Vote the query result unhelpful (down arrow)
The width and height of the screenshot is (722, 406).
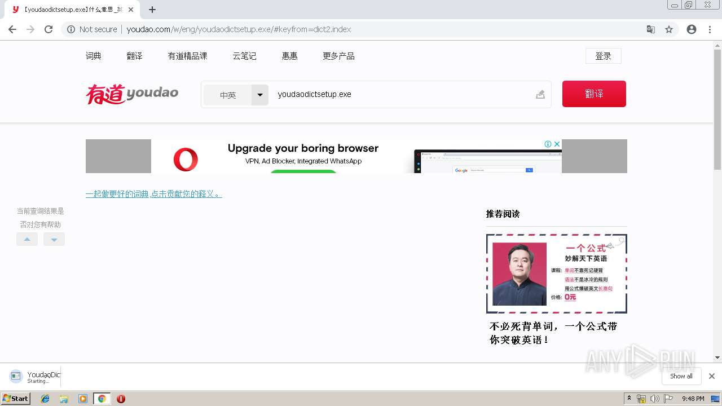54,239
